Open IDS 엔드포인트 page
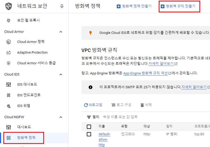 point(34,95)
